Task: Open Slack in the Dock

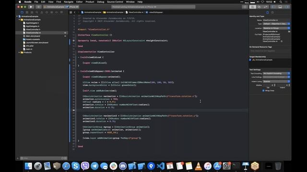Action: 113,166
